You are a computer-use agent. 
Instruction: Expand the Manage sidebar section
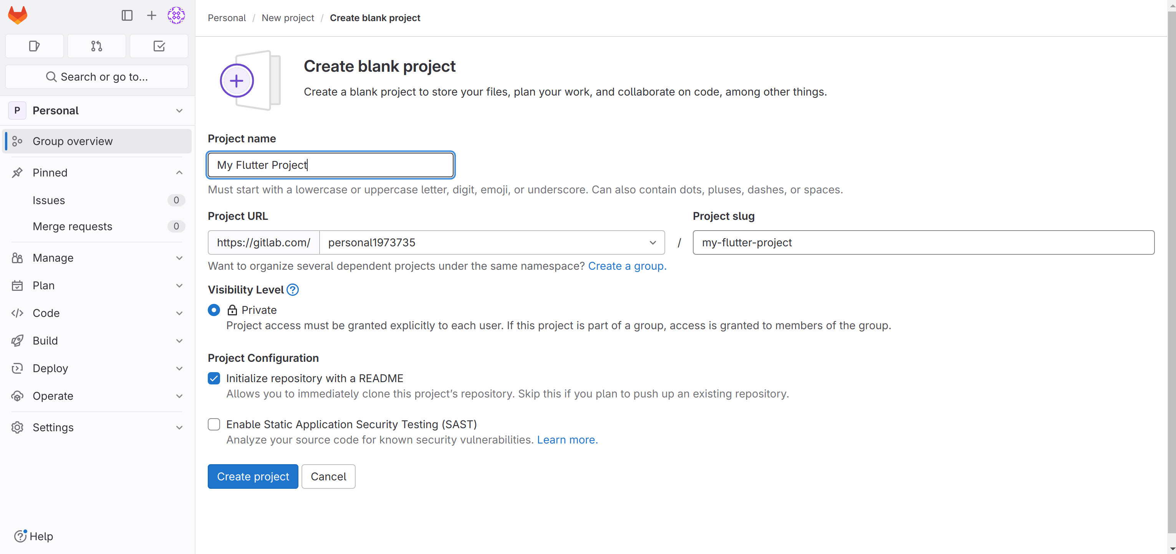tap(97, 258)
